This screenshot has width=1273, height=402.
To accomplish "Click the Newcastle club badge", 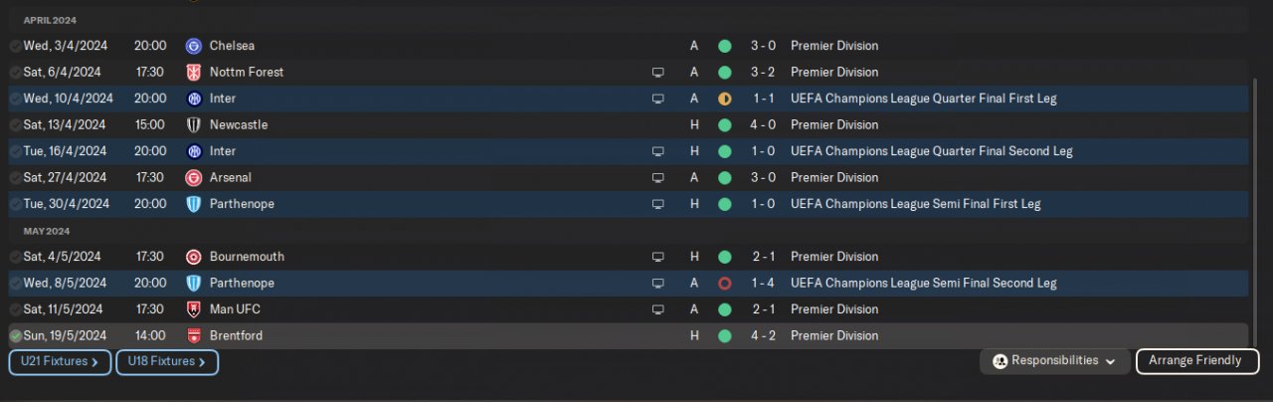I will click(193, 125).
